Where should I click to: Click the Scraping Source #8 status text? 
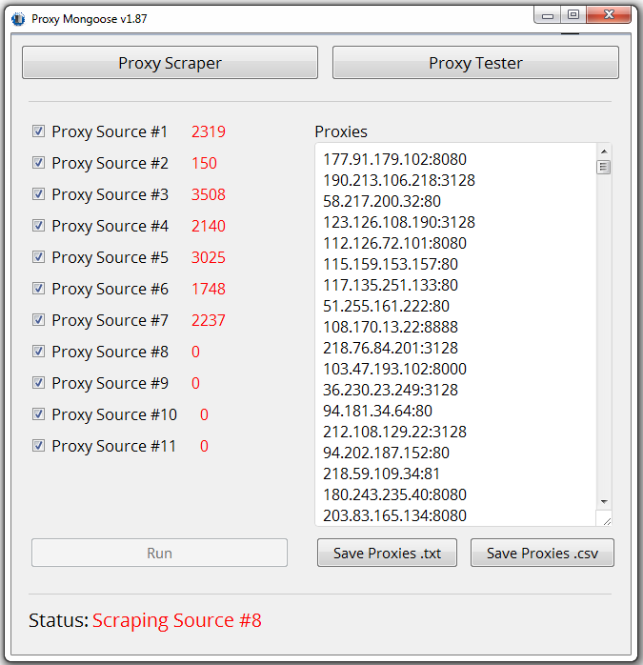tap(177, 620)
